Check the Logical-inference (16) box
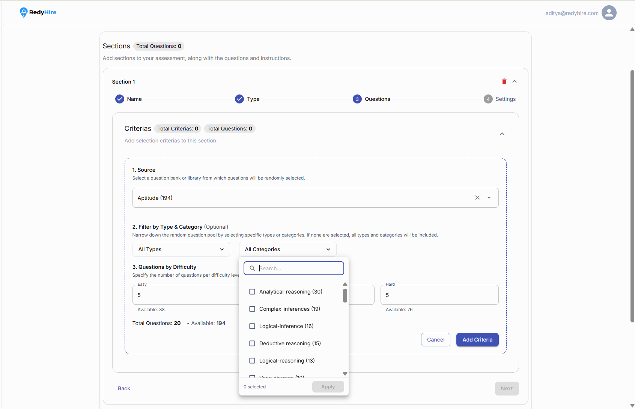635x409 pixels. click(x=252, y=326)
